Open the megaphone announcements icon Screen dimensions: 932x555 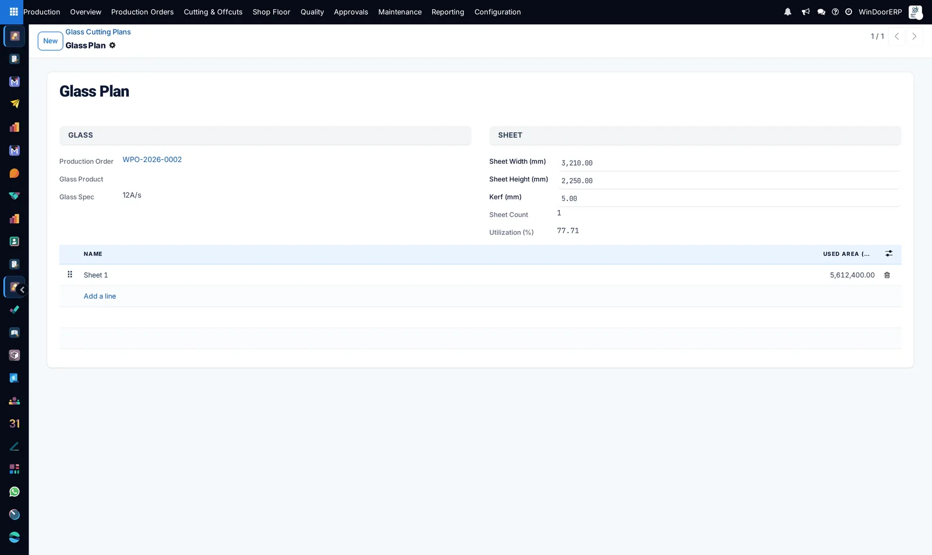[806, 12]
